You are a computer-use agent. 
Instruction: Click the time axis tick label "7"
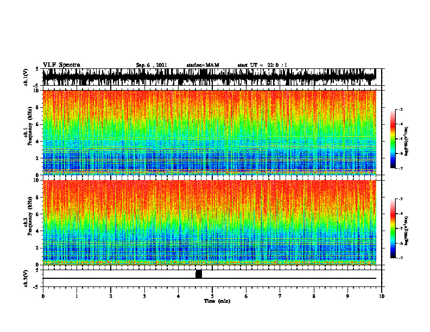pyautogui.click(x=280, y=296)
